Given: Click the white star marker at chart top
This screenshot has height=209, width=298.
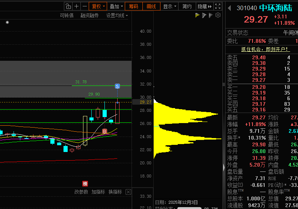Looking at the screenshot, I should point(7,23).
